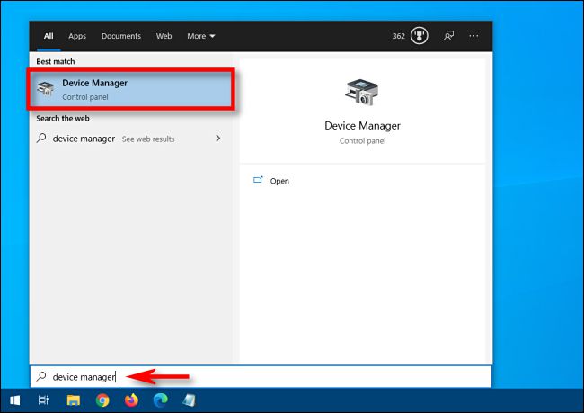Open the notepad app icon on taskbar
The height and width of the screenshot is (413, 584).
pos(190,400)
